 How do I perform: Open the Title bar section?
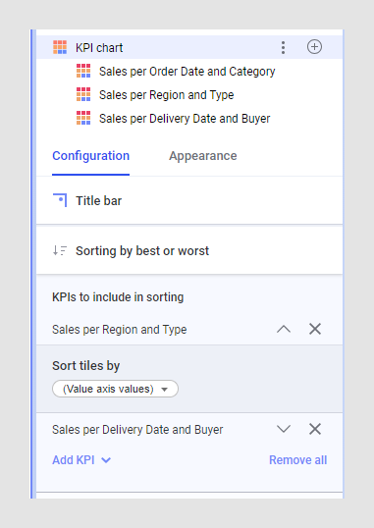coord(189,200)
